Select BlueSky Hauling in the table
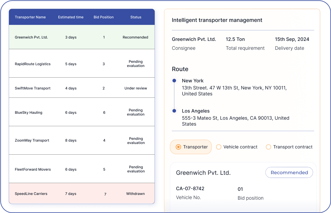This screenshot has width=331, height=213. [x=28, y=113]
